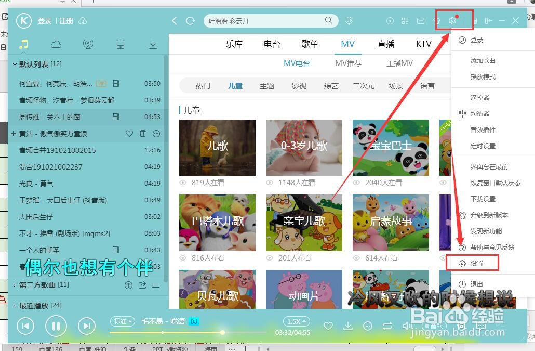Click the 词 lyrics icon in playback bar
The height and width of the screenshot is (351, 535).
point(460,326)
